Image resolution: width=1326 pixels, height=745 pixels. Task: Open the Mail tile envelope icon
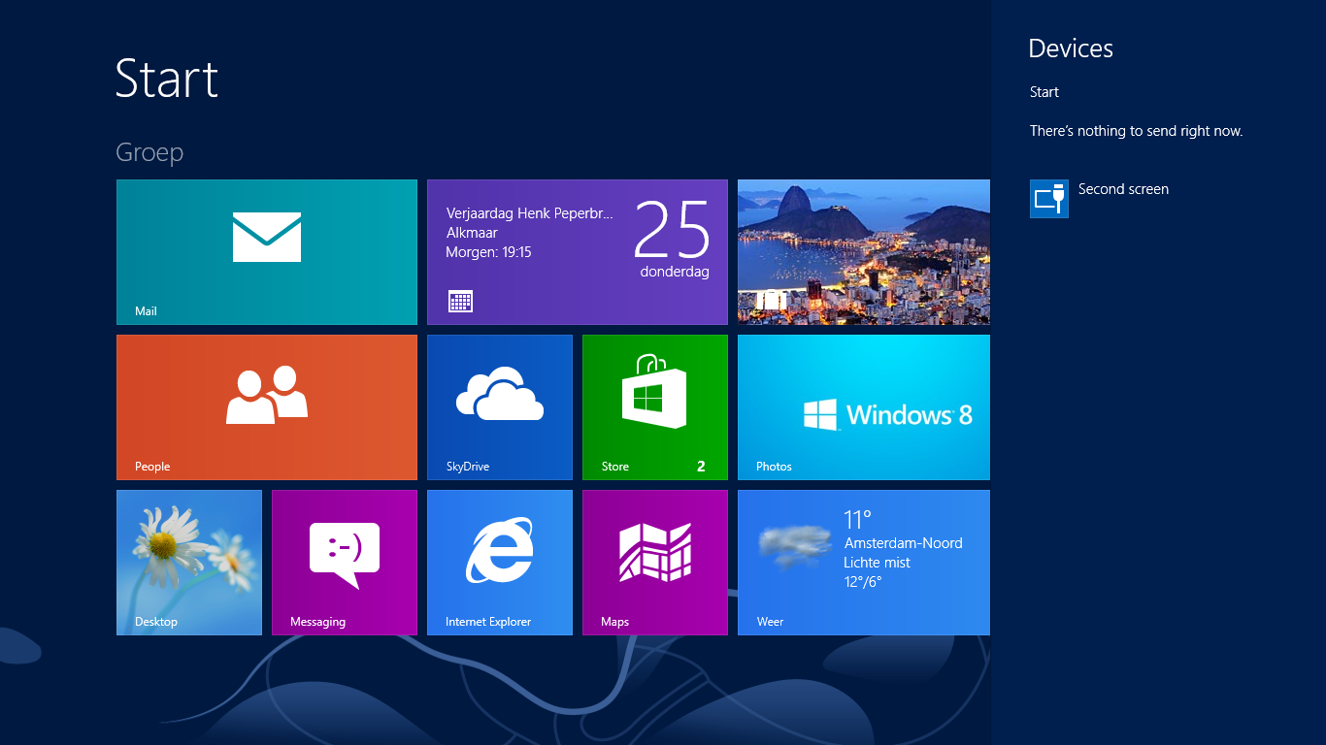tap(267, 237)
